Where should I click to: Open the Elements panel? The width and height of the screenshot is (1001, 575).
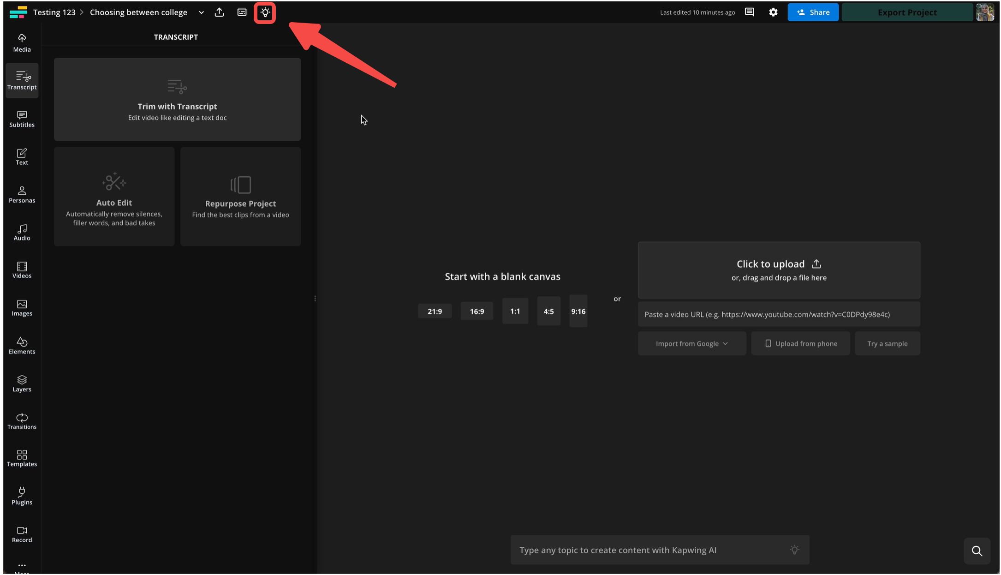click(x=22, y=346)
